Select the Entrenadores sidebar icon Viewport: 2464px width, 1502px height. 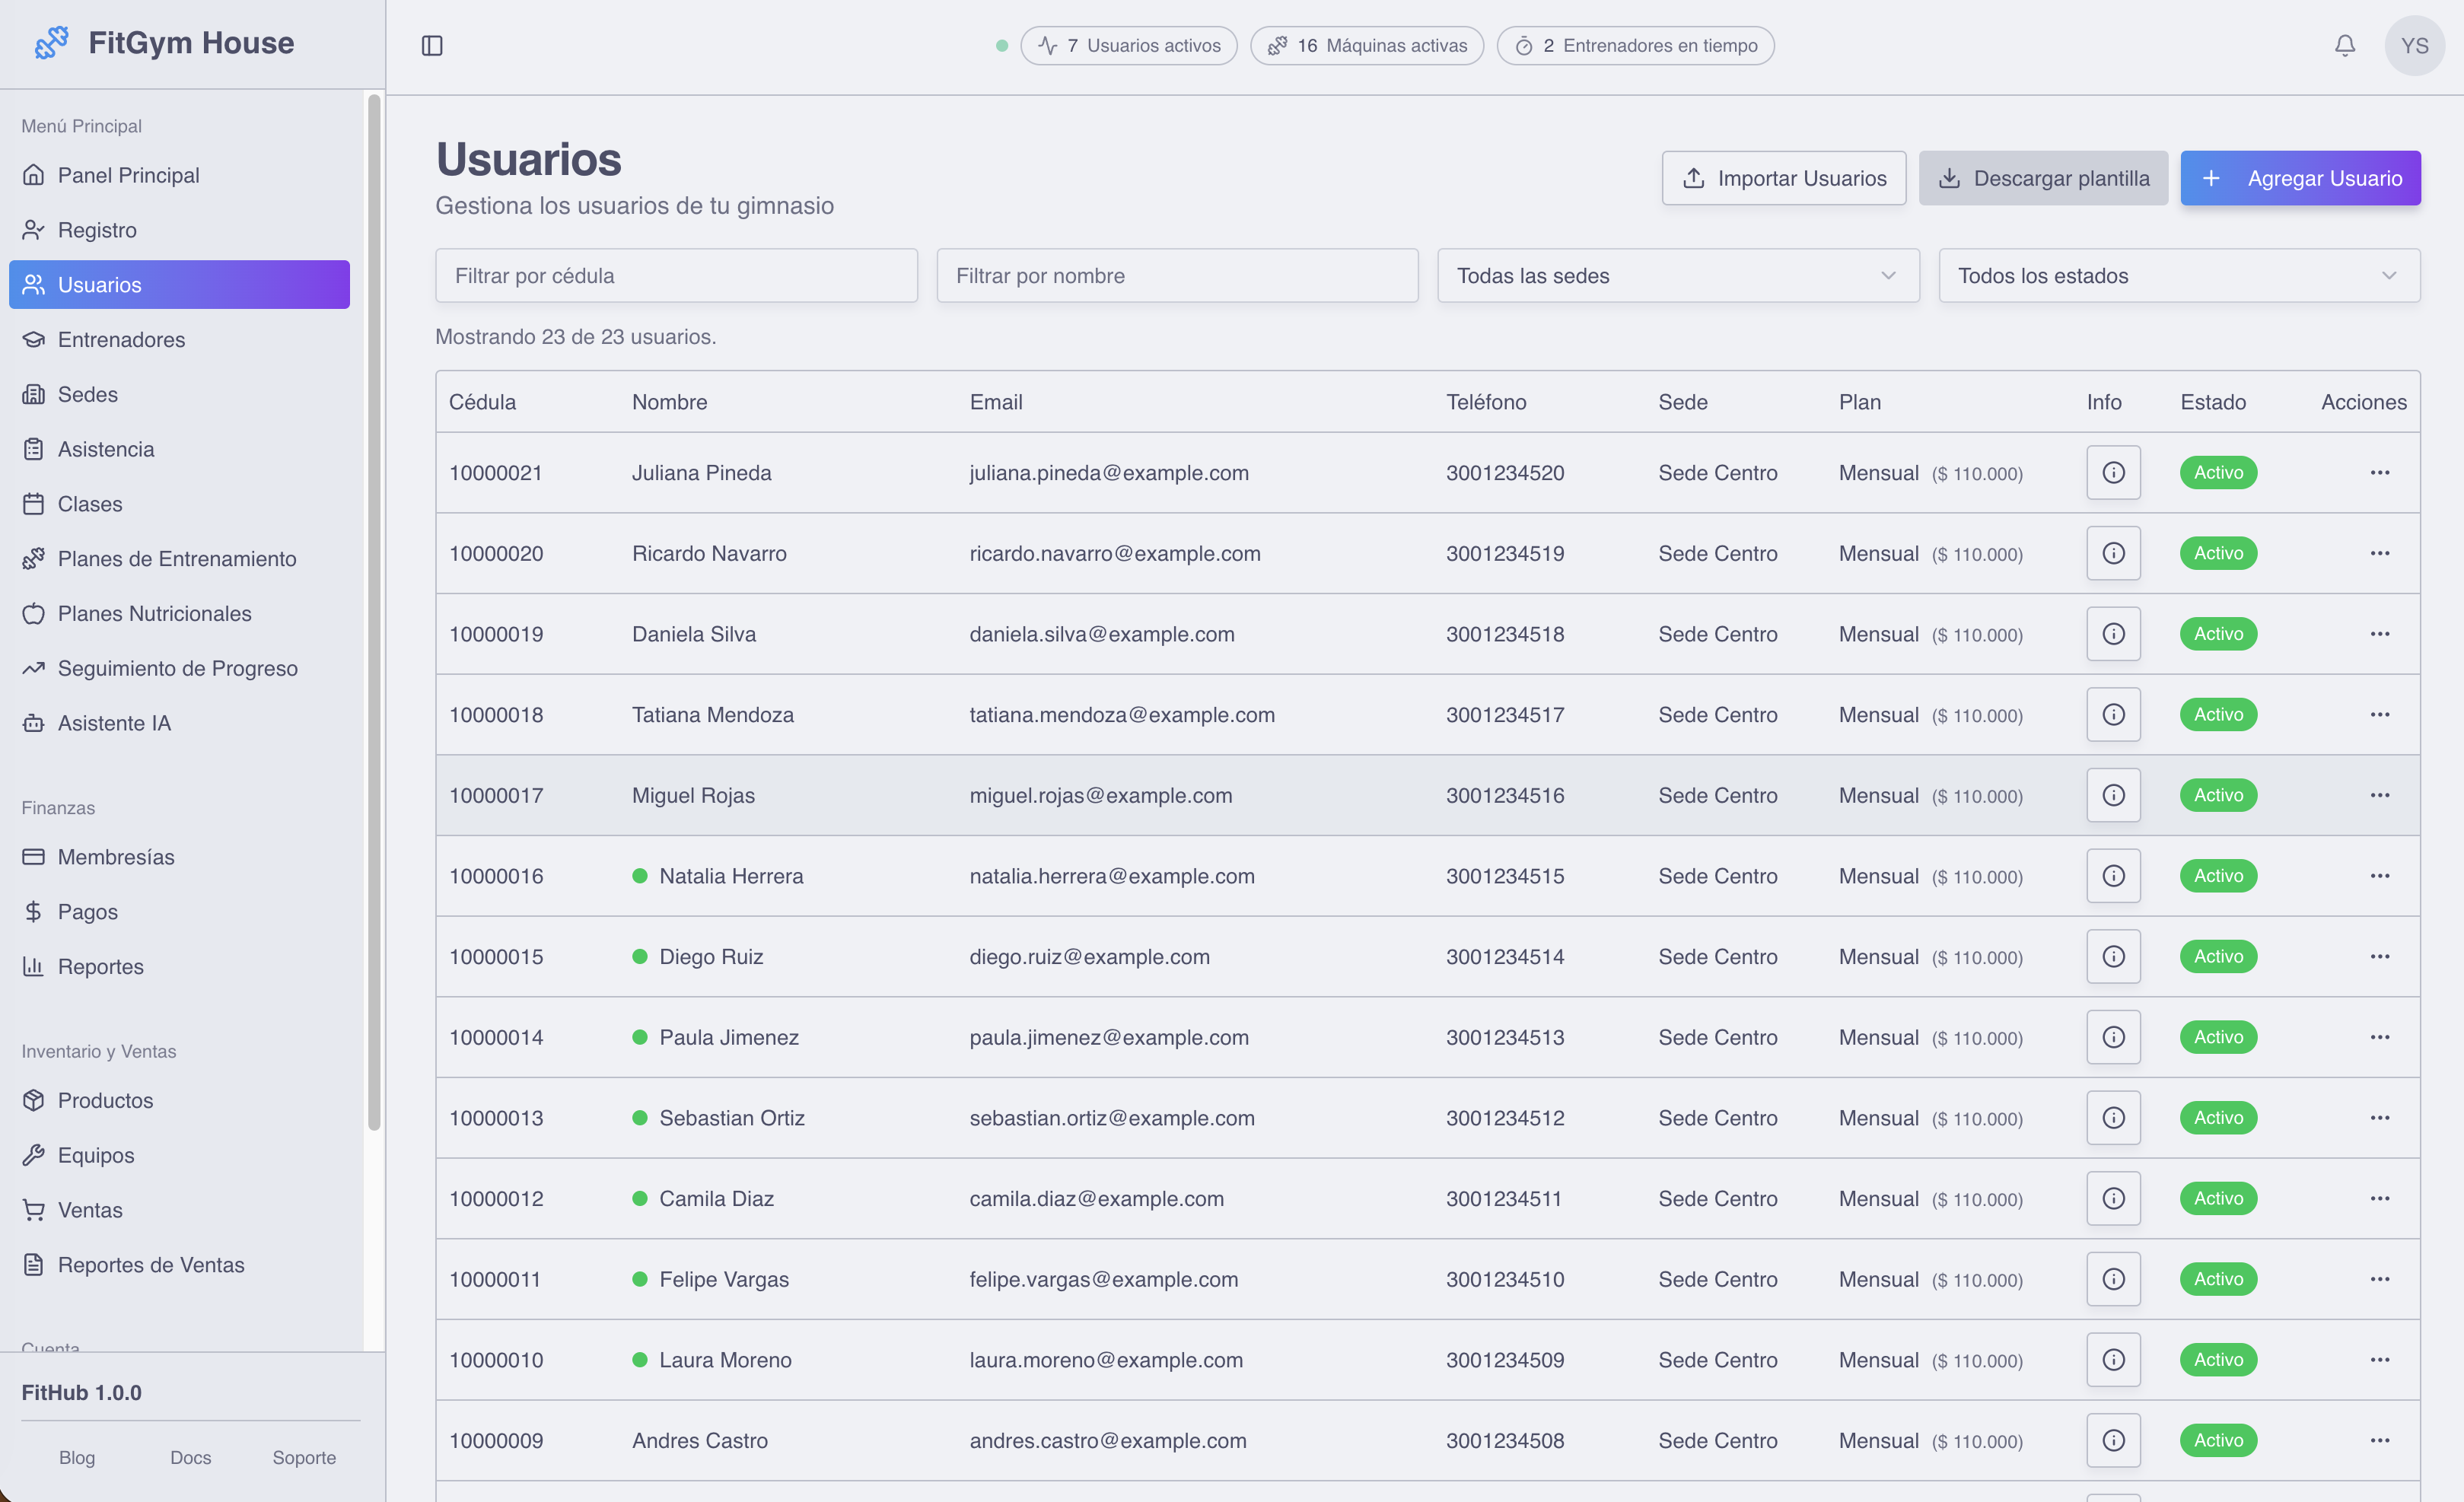[x=33, y=339]
